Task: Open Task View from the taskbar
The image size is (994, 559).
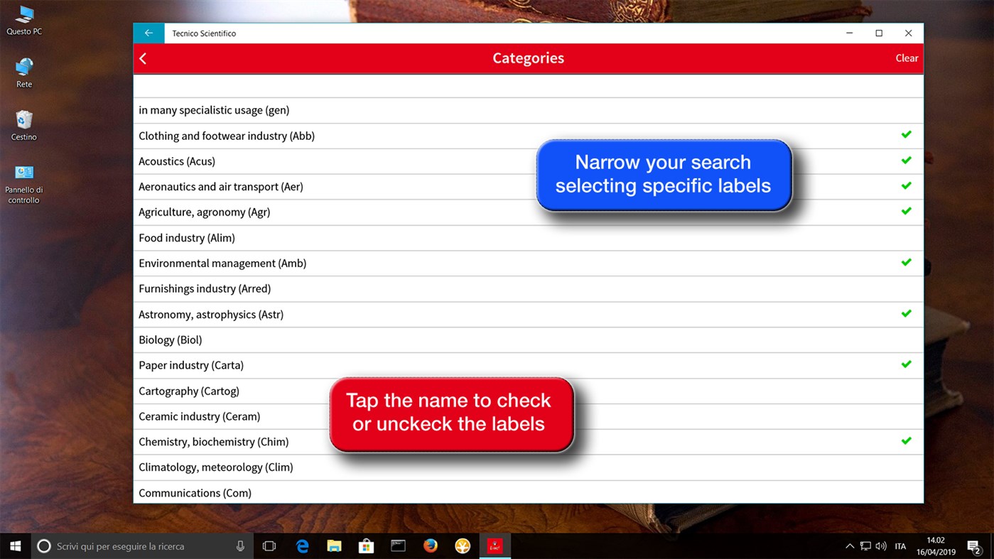Action: point(269,546)
